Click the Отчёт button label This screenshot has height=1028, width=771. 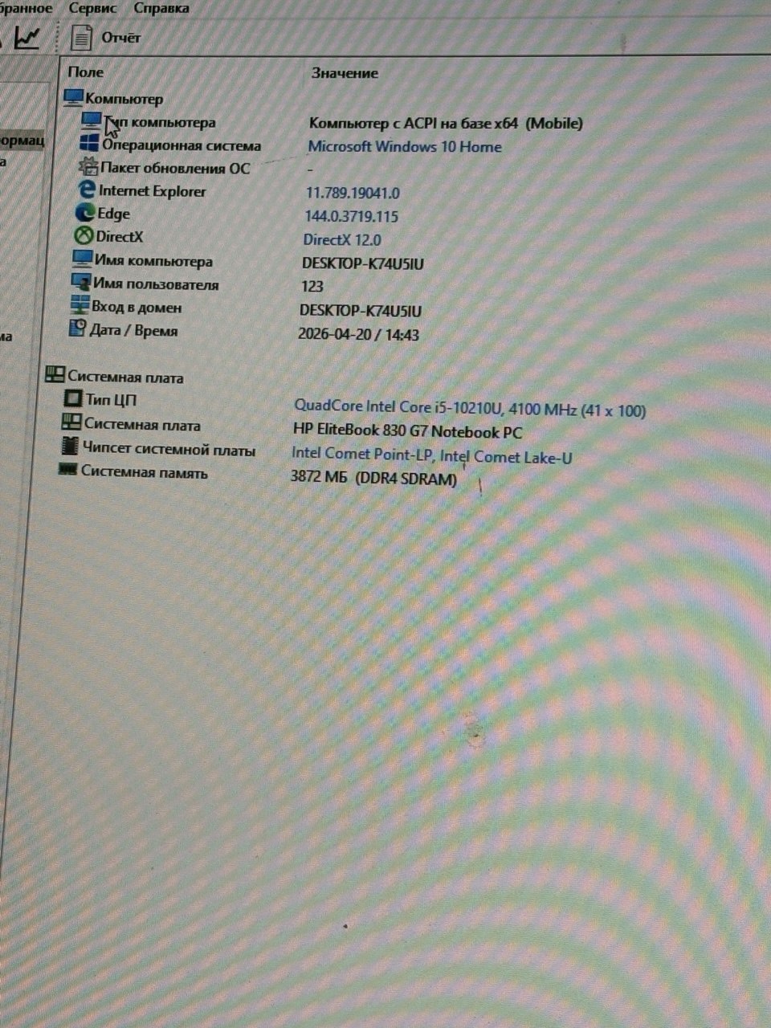(120, 38)
